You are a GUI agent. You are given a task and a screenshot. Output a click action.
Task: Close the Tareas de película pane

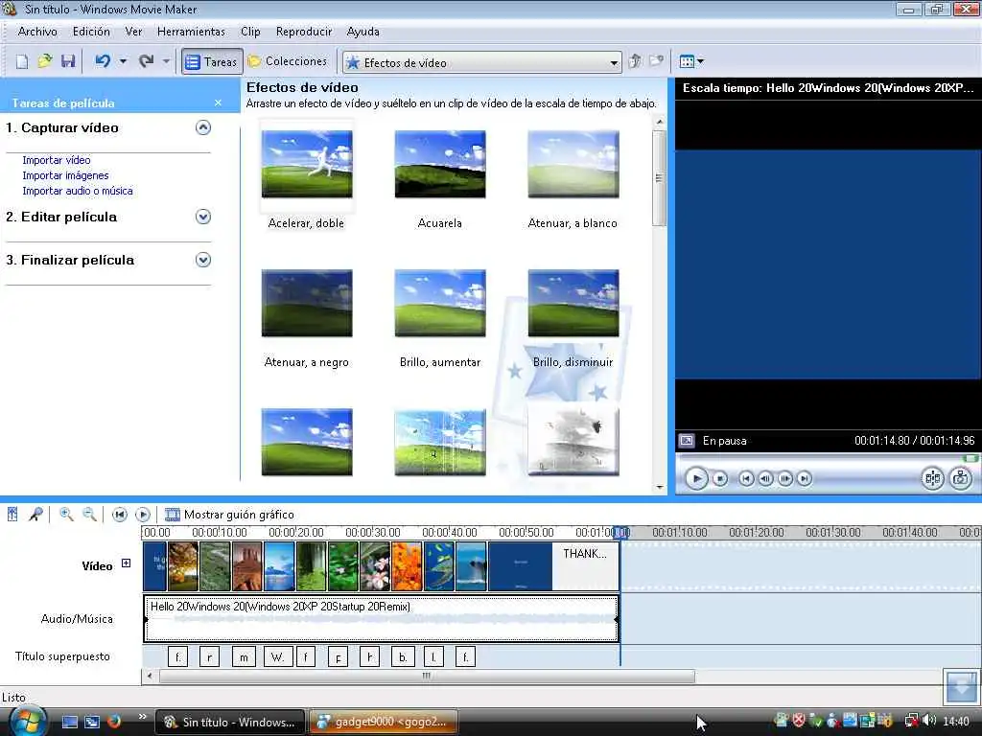218,103
